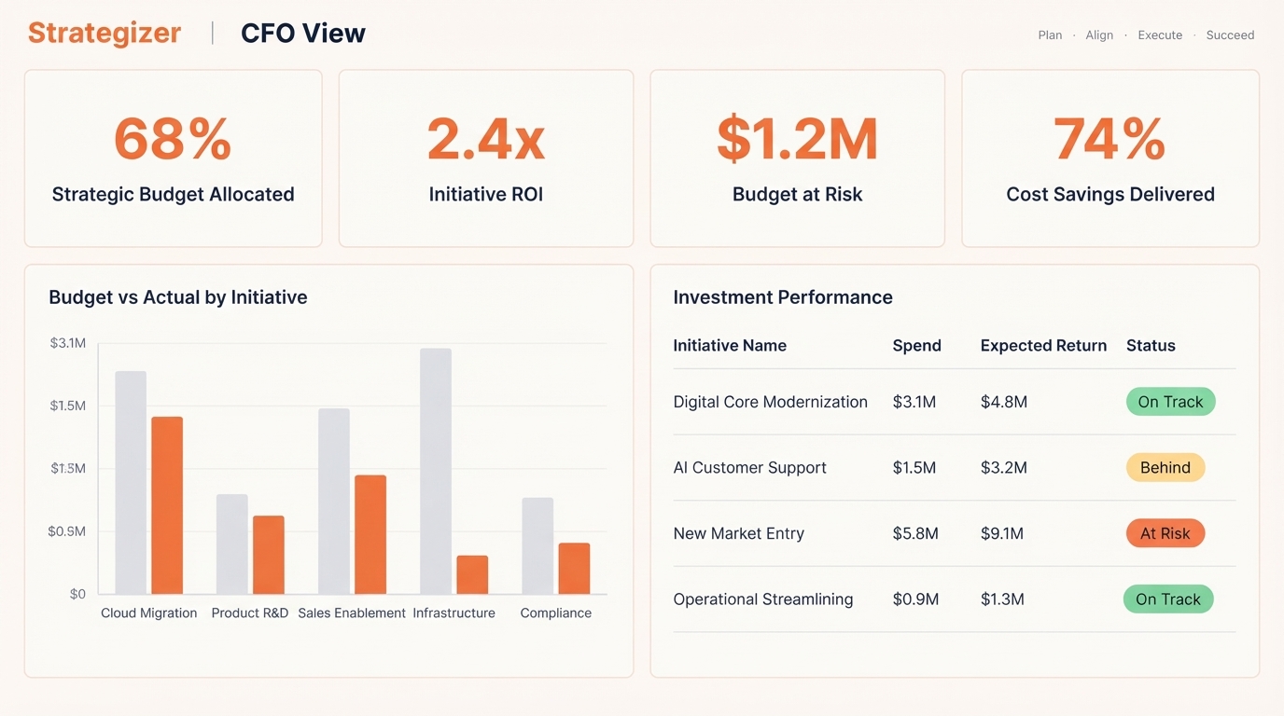Click the CFO View title

[x=303, y=34]
